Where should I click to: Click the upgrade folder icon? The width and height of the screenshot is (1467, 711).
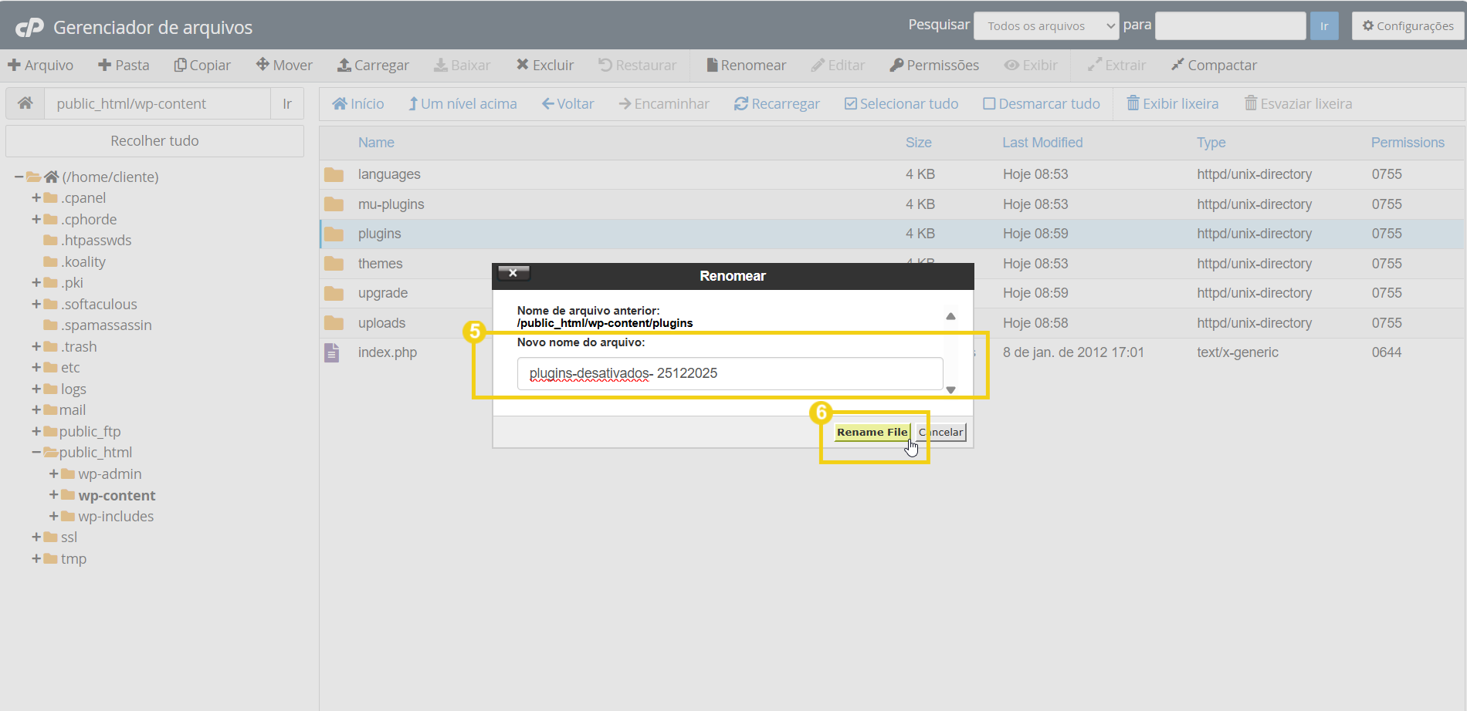334,293
